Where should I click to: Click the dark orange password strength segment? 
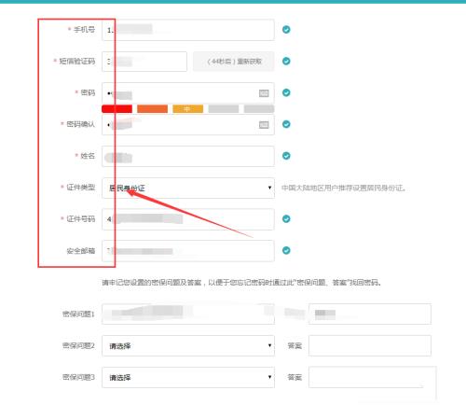pyautogui.click(x=152, y=109)
